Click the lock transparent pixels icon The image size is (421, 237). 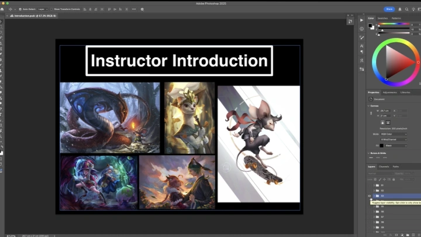point(375,179)
